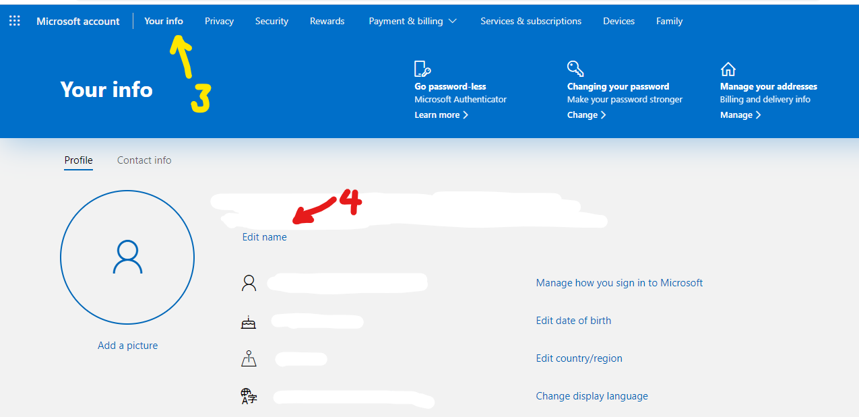Click the country/region map pin icon
Screen dimensions: 859x417
[249, 358]
